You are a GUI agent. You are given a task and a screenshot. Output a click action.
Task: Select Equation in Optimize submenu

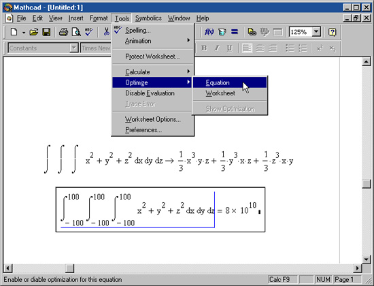tap(230, 82)
